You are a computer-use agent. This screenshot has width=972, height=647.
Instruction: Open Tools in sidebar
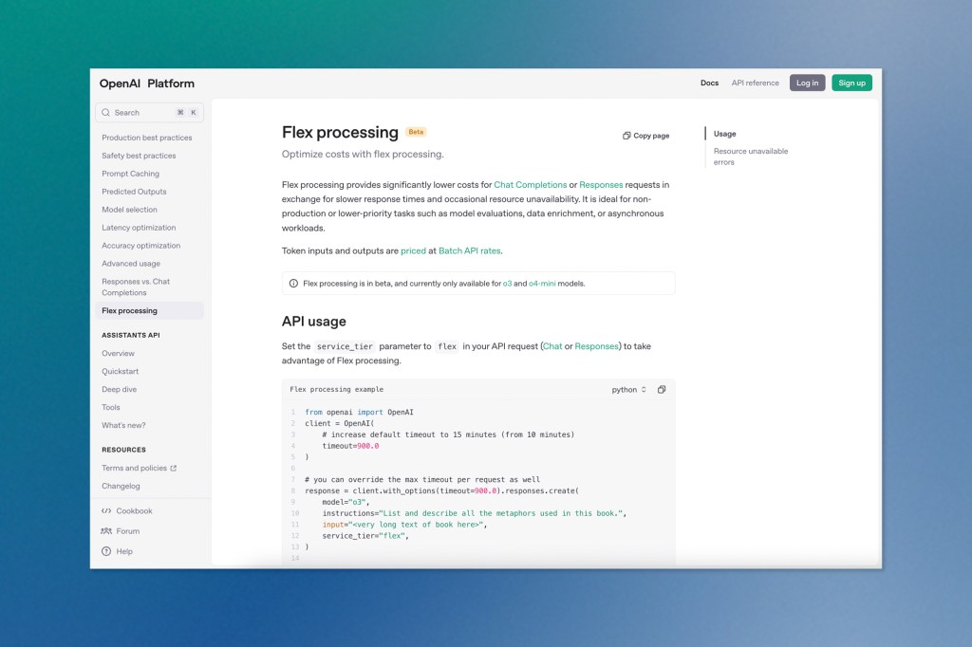[x=111, y=407]
